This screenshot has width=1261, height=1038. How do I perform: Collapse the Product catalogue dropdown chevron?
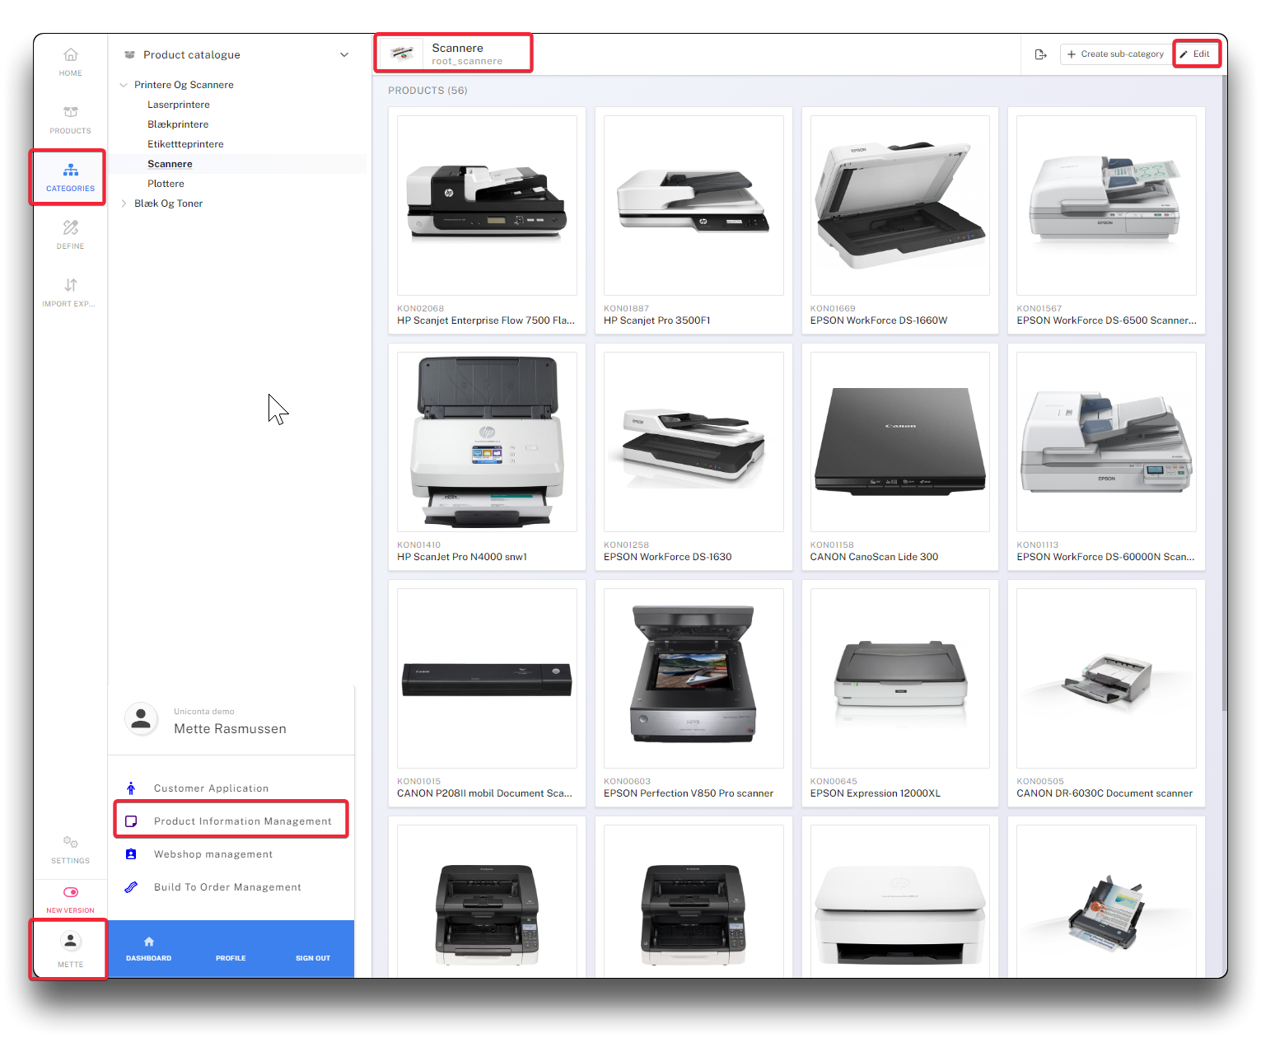344,55
